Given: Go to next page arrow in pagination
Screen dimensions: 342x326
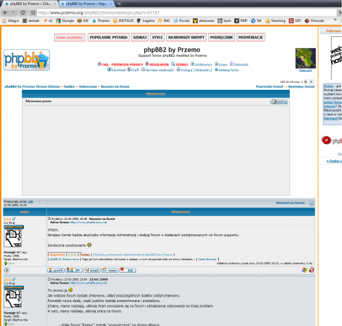Looking at the screenshot, I should [311, 81].
